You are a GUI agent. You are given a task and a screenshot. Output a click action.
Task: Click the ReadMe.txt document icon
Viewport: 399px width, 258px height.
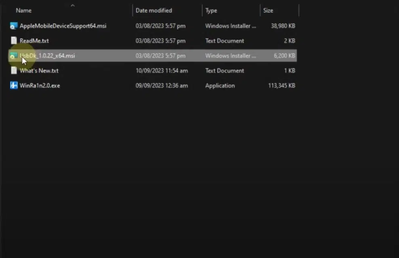pyautogui.click(x=14, y=41)
